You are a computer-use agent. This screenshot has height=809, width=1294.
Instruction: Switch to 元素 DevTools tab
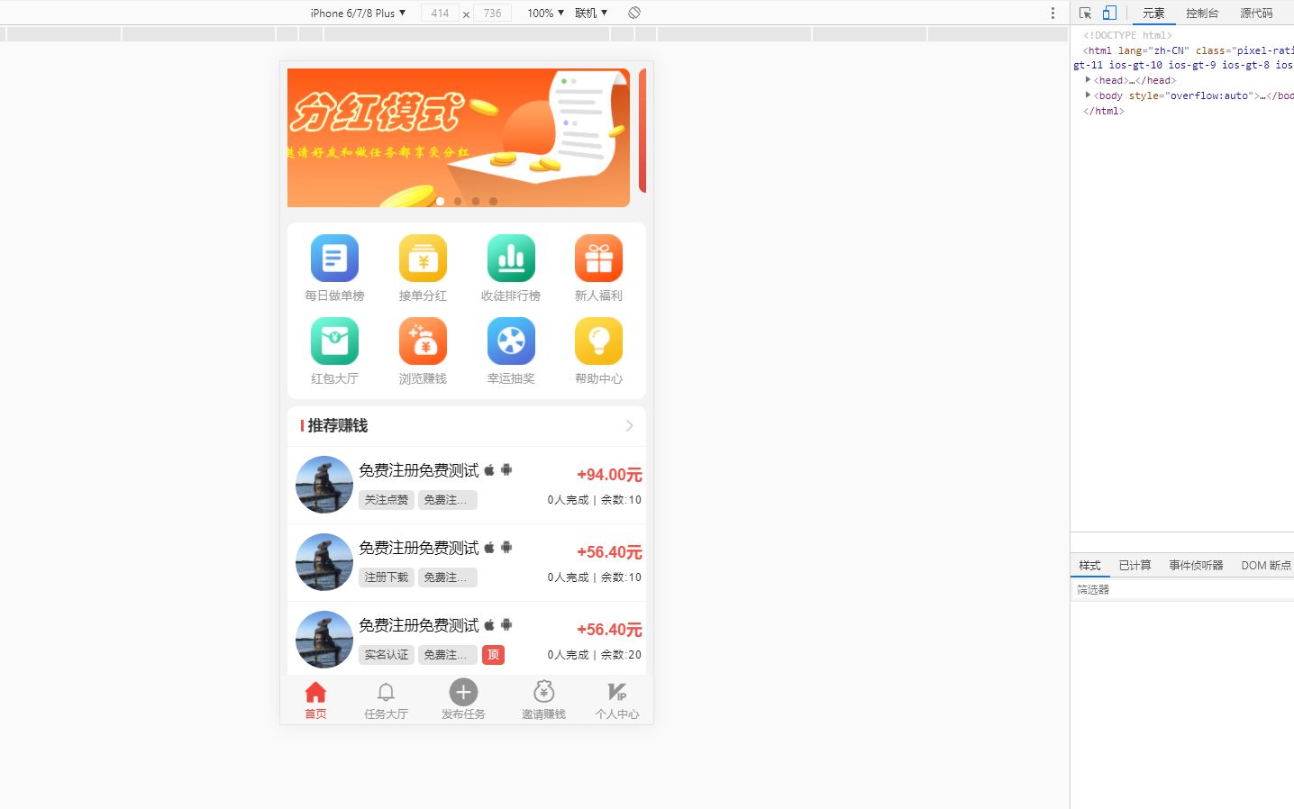coord(1153,13)
